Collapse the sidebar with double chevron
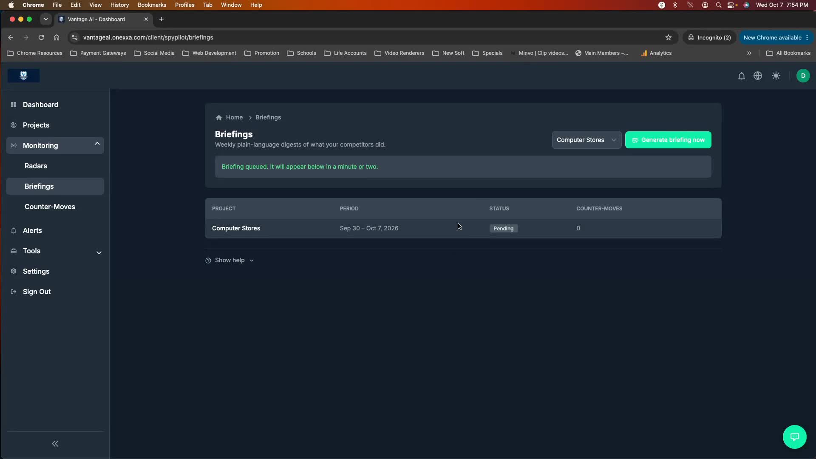The width and height of the screenshot is (816, 459). [x=55, y=444]
